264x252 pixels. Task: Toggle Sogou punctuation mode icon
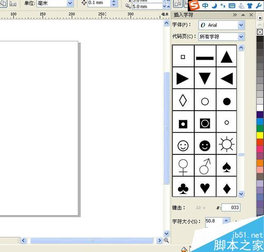[223, 6]
